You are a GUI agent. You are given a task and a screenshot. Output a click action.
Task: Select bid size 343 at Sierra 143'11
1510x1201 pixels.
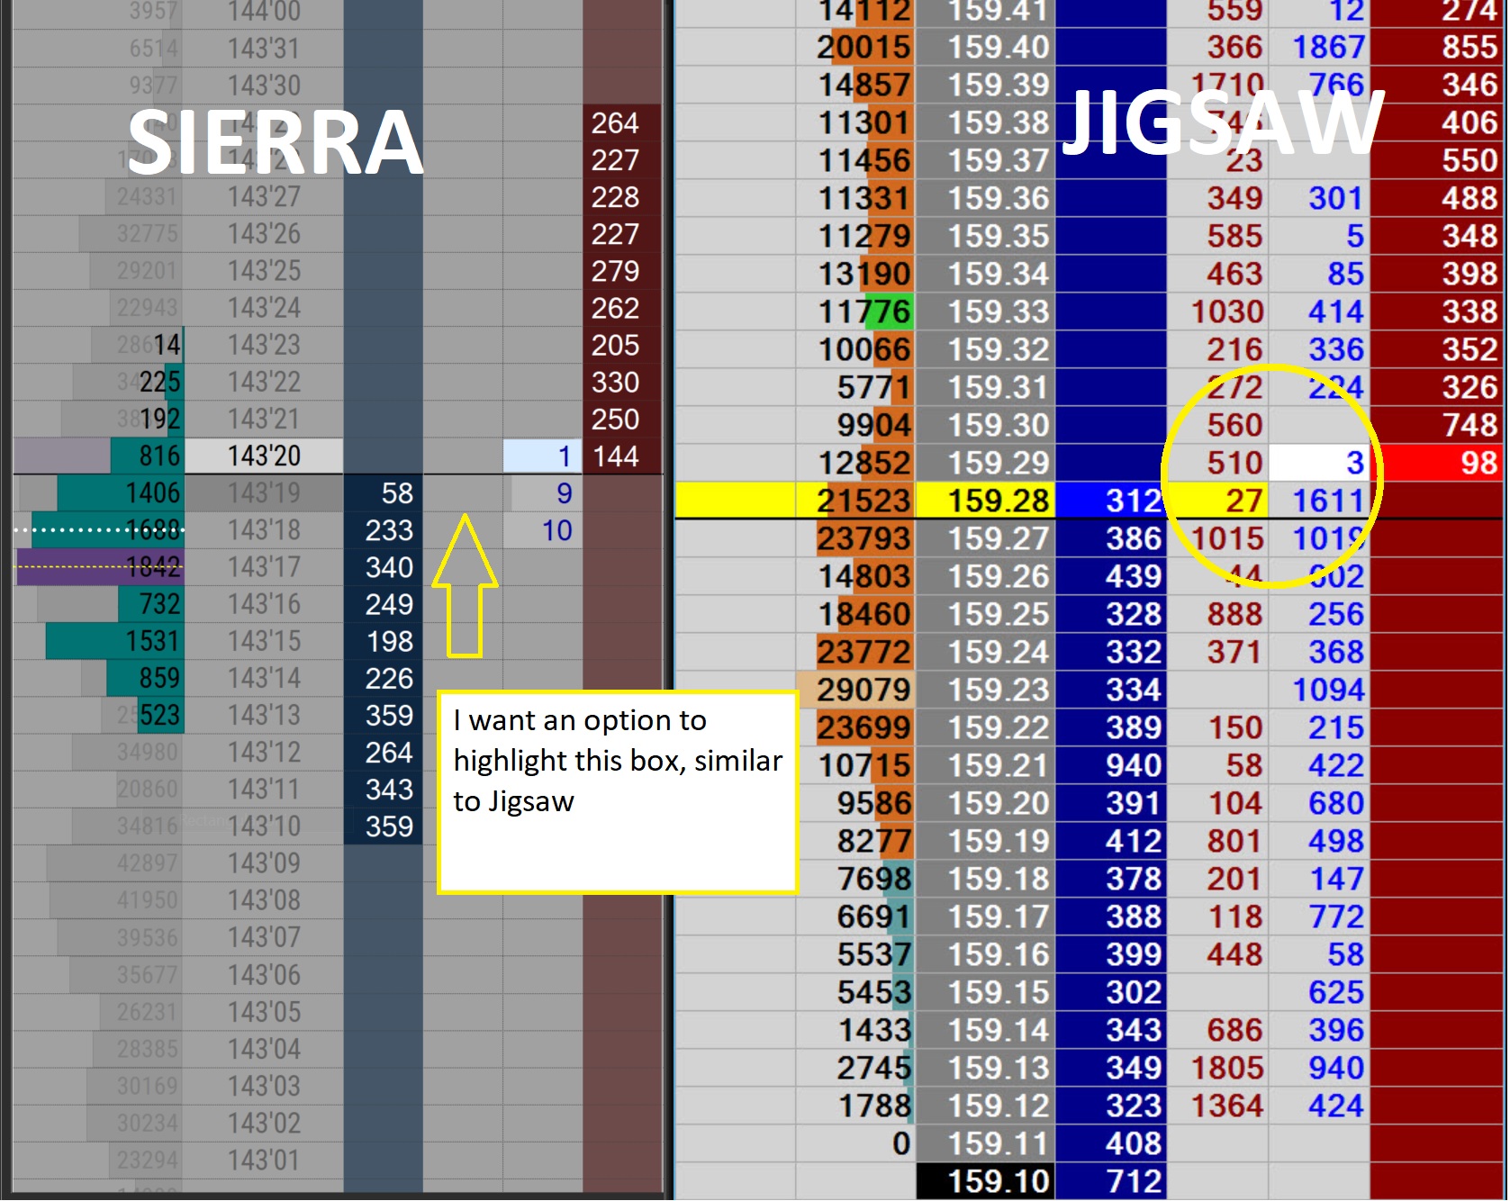click(x=384, y=790)
